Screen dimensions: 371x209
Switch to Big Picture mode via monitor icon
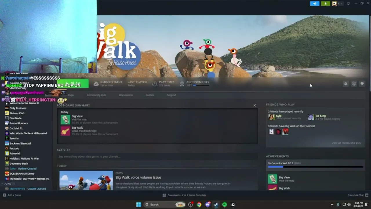tap(348, 3)
